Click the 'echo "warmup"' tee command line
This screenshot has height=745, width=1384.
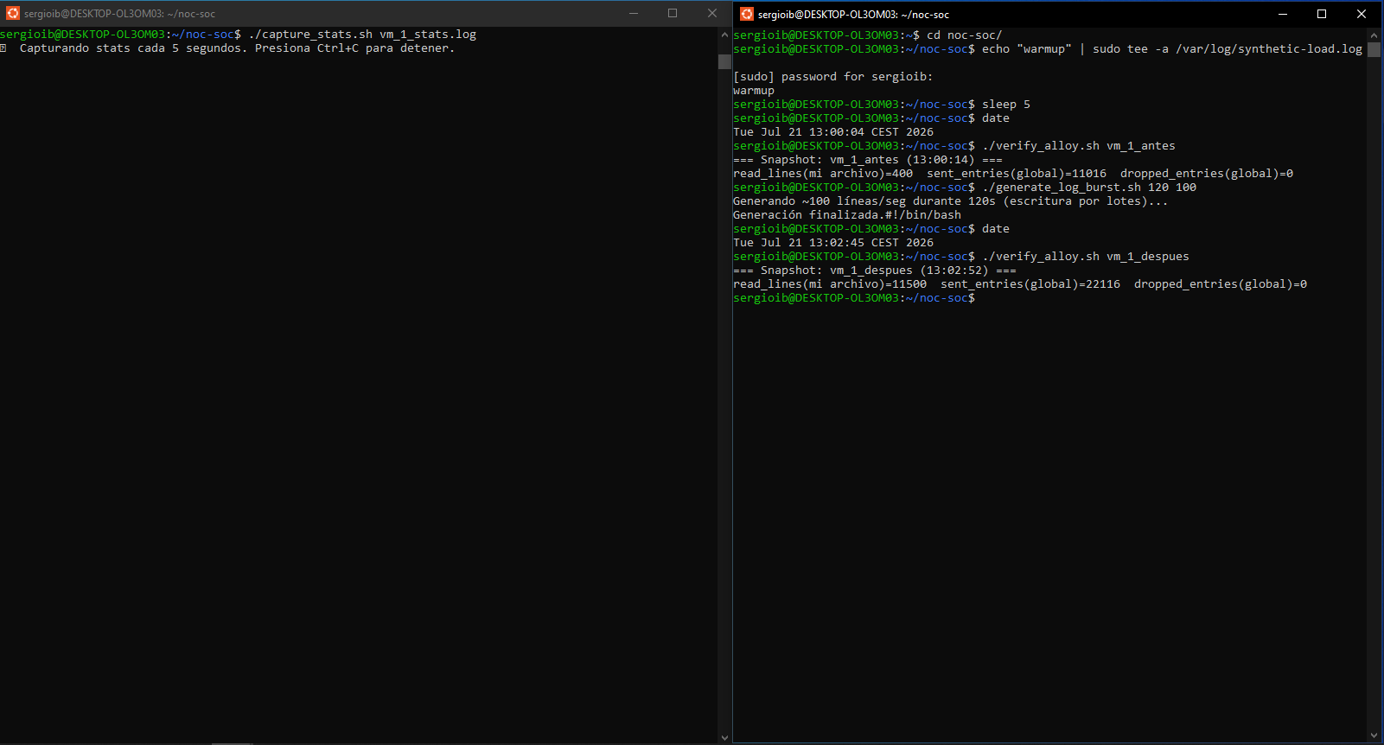click(1172, 49)
